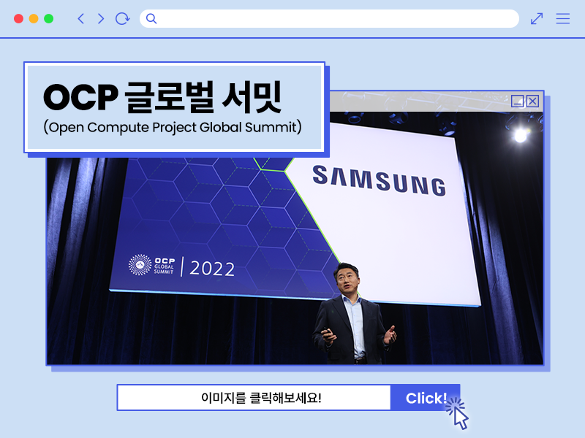Viewport: 585px width, 438px height.
Task: Click the SAMSUNG logo on screen
Action: coord(379,181)
